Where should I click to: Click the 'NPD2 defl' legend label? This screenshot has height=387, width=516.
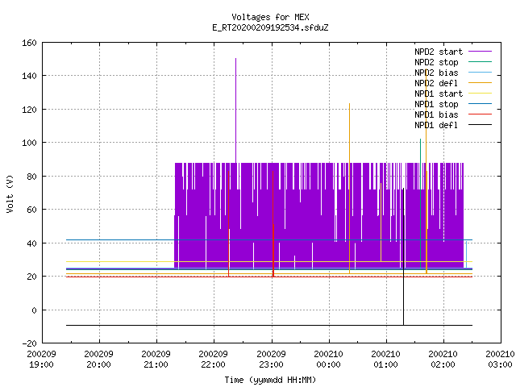[436, 83]
